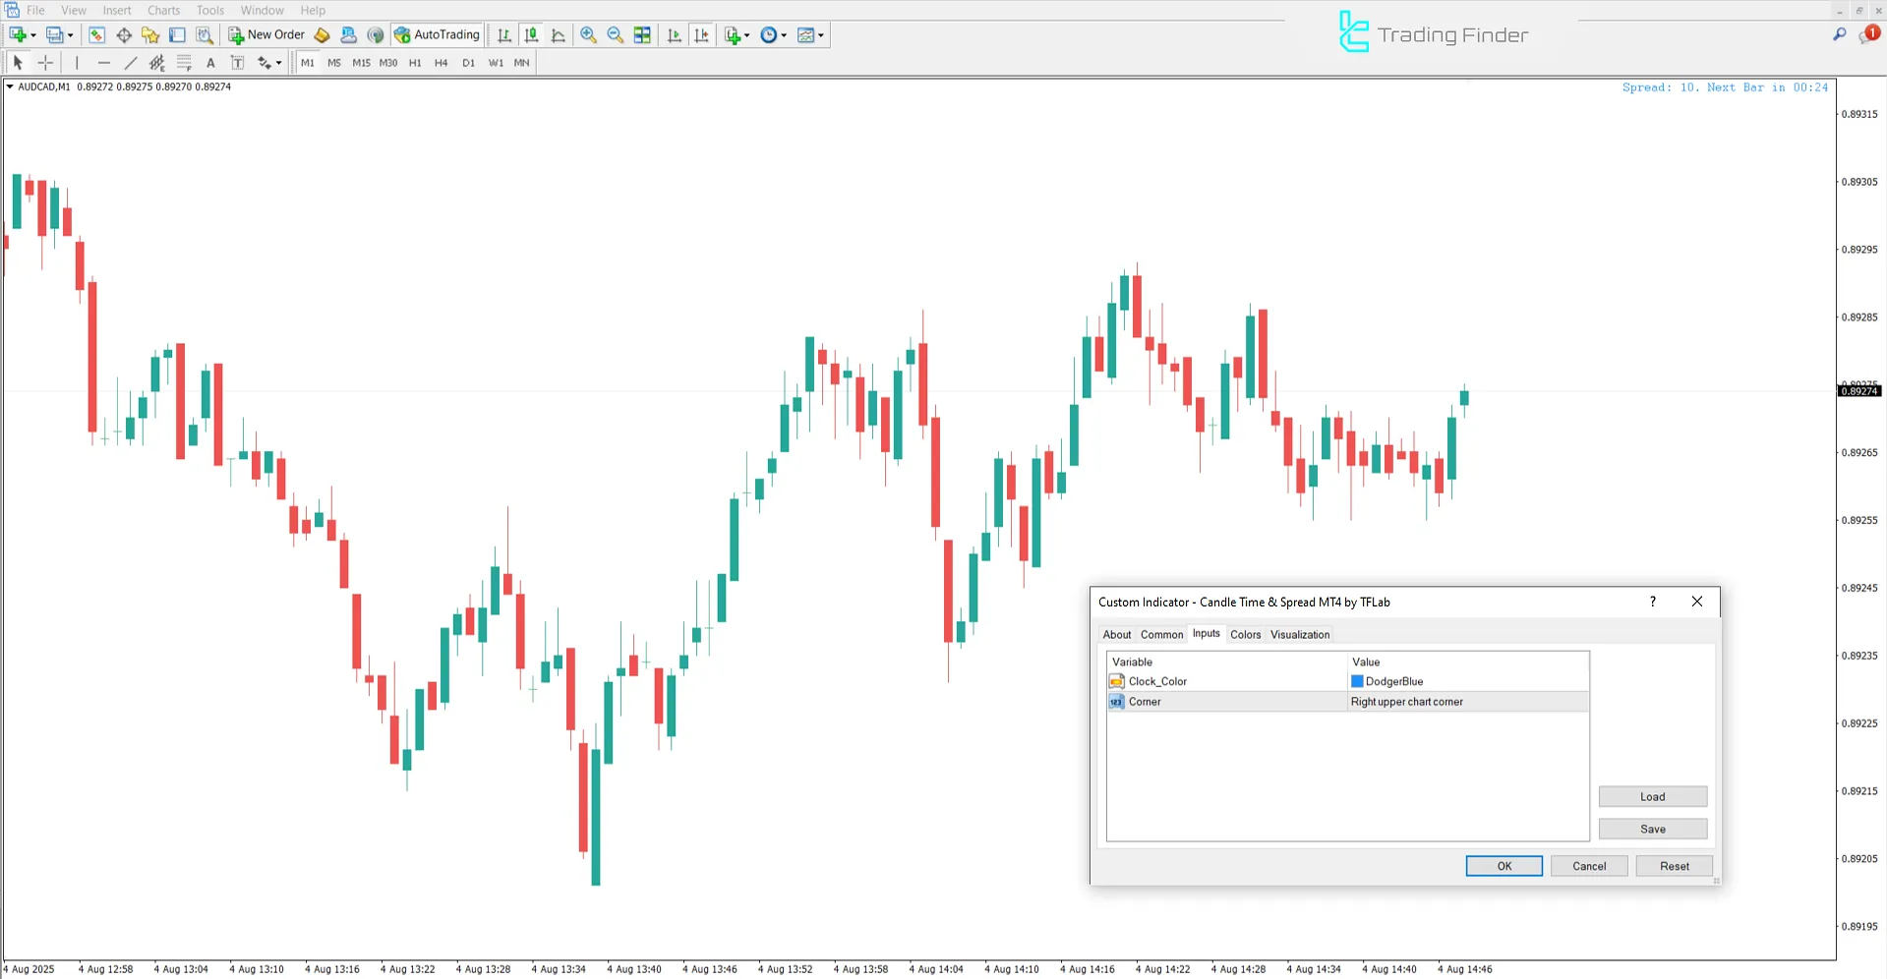
Task: Select the Crosshair cursor tool
Action: (45, 63)
